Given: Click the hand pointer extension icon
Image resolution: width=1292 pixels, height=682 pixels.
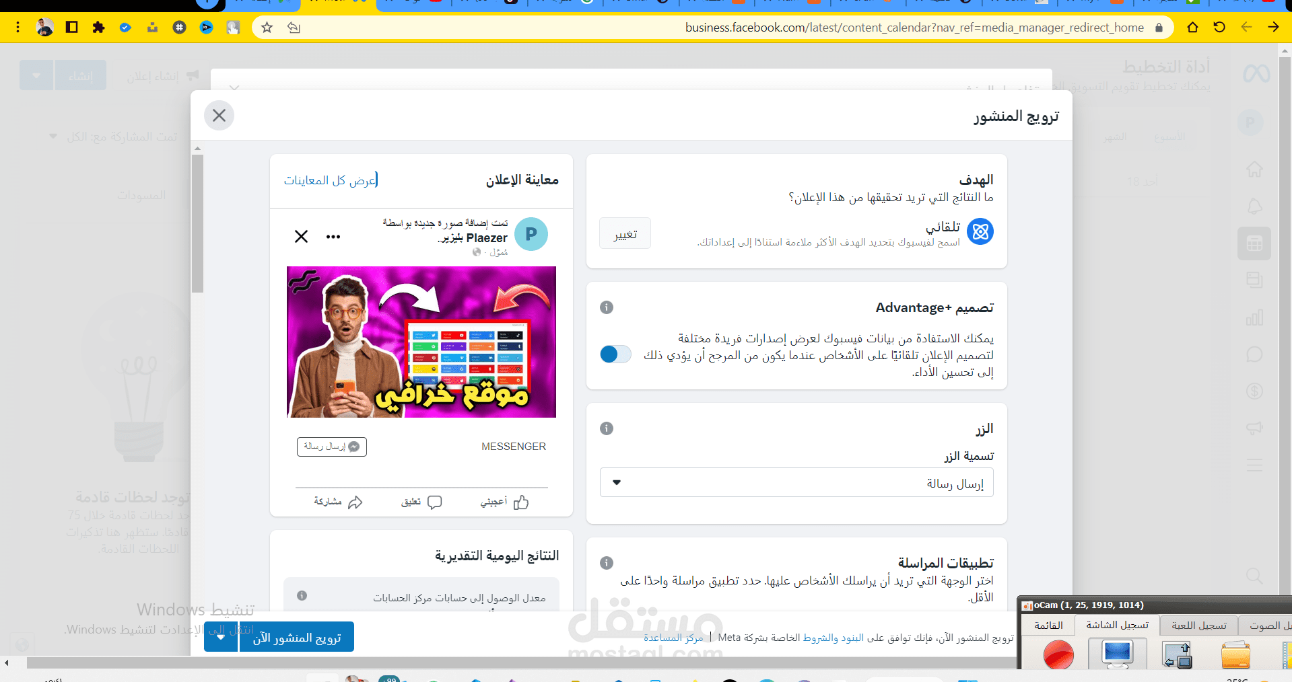Looking at the screenshot, I should tap(233, 28).
